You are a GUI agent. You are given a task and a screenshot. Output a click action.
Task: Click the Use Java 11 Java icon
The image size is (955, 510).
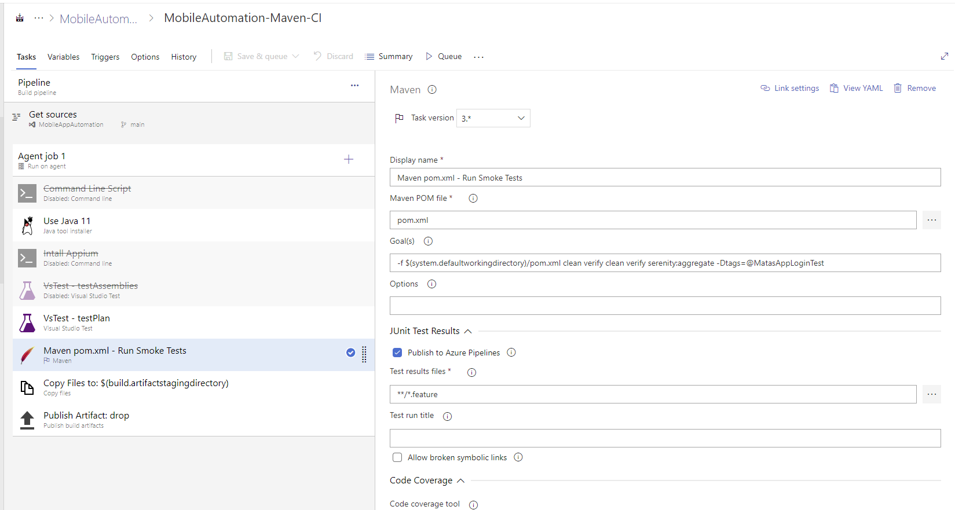(x=27, y=226)
